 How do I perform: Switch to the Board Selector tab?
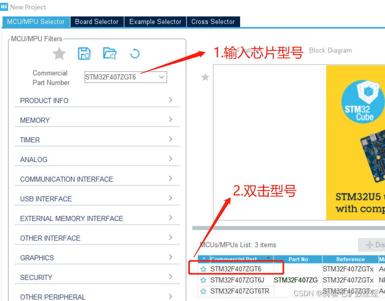click(x=97, y=22)
